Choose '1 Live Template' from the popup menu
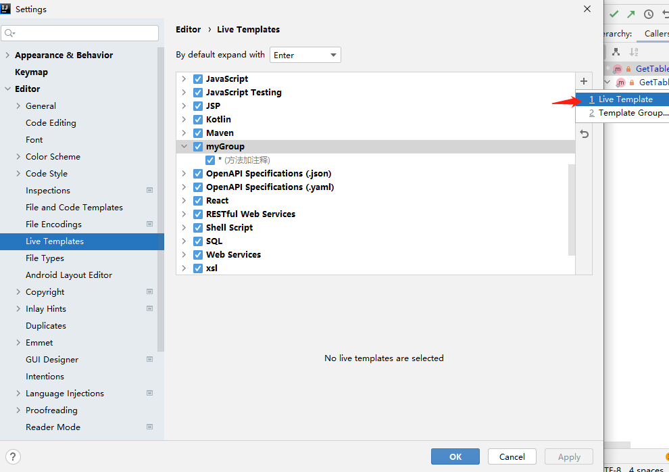 [622, 99]
